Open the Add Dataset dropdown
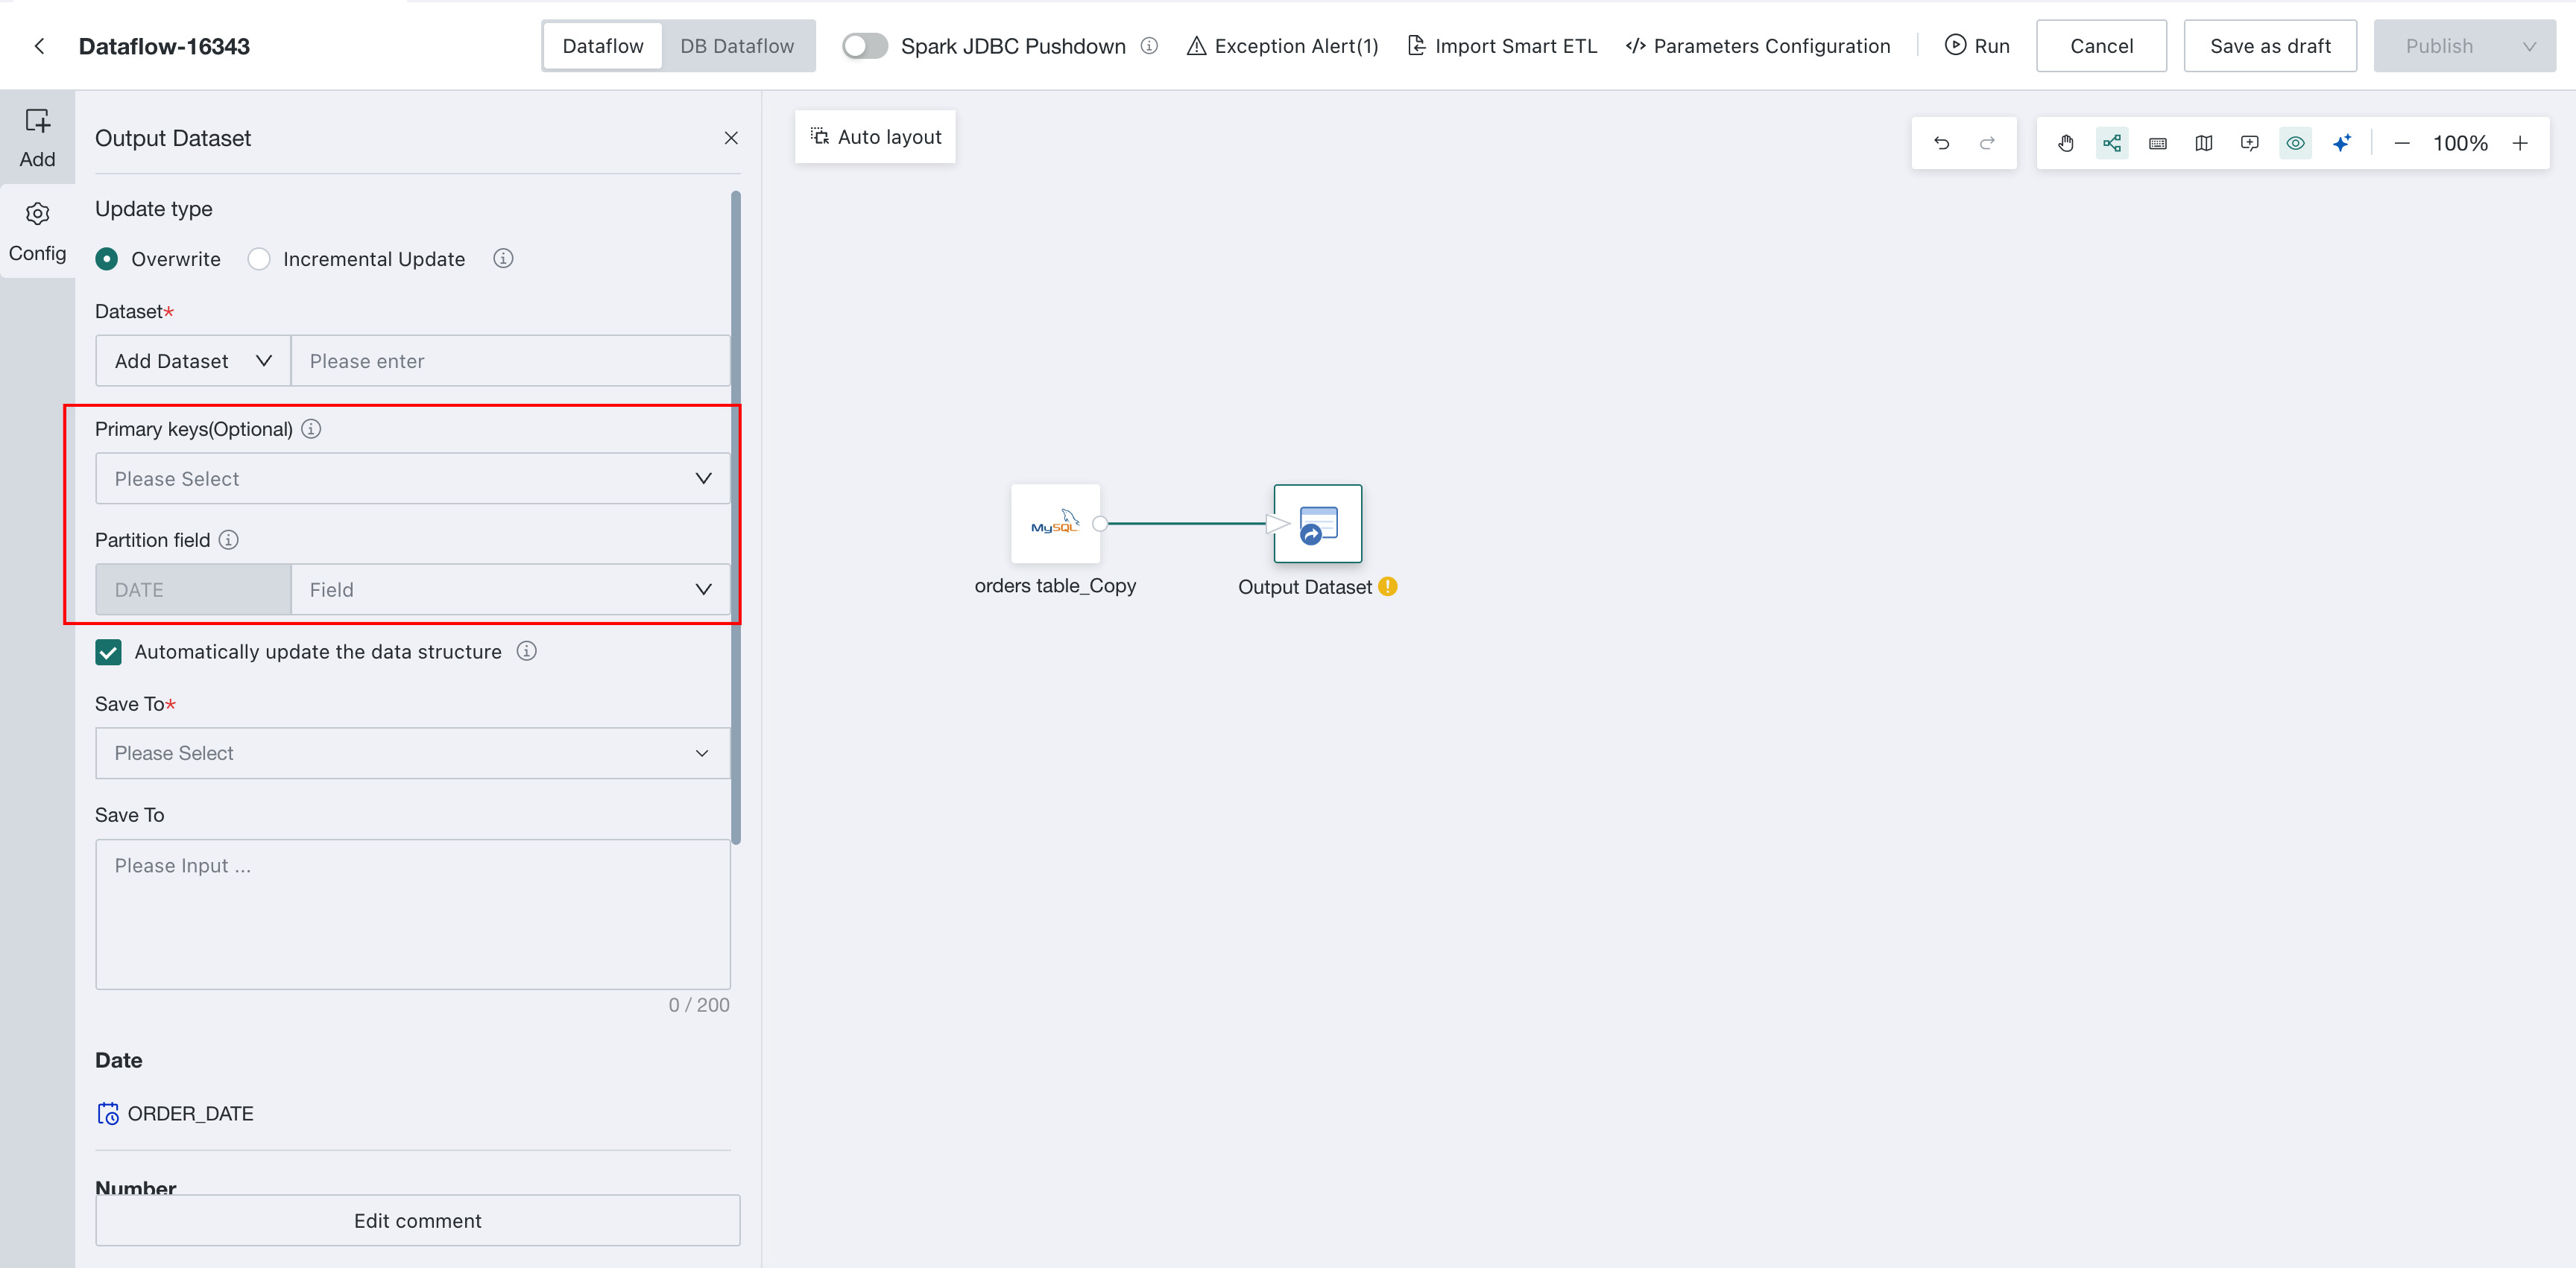 193,361
